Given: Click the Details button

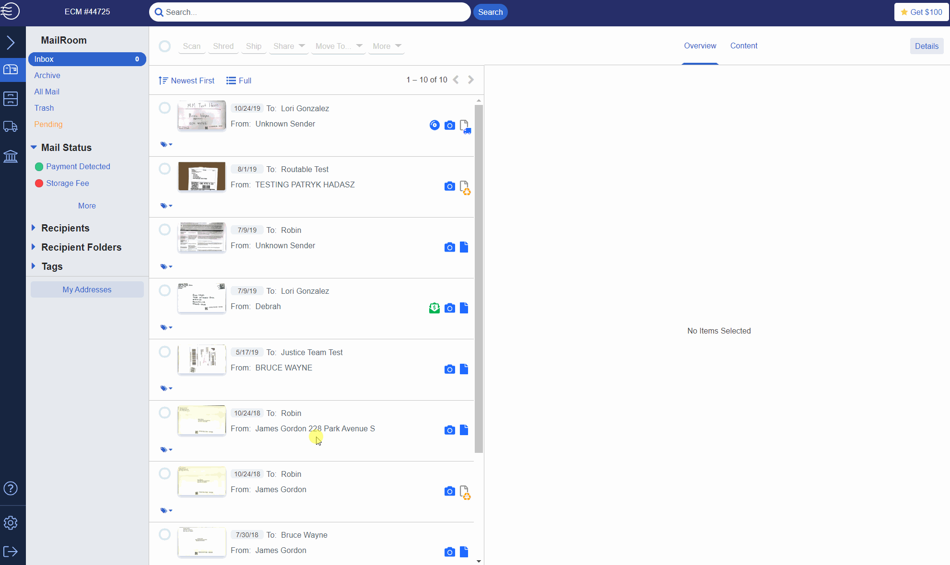Looking at the screenshot, I should (927, 46).
